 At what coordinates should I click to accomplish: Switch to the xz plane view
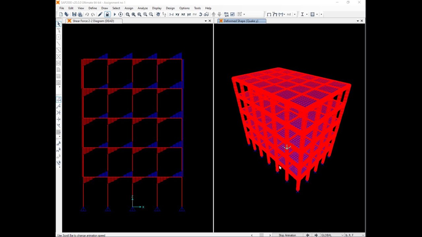point(183,14)
